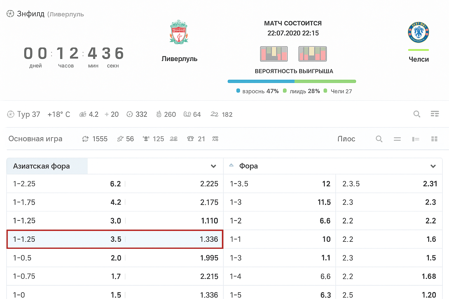Image resolution: width=449 pixels, height=299 pixels.
Task: Switch to the two-line compact view
Action: 397,139
